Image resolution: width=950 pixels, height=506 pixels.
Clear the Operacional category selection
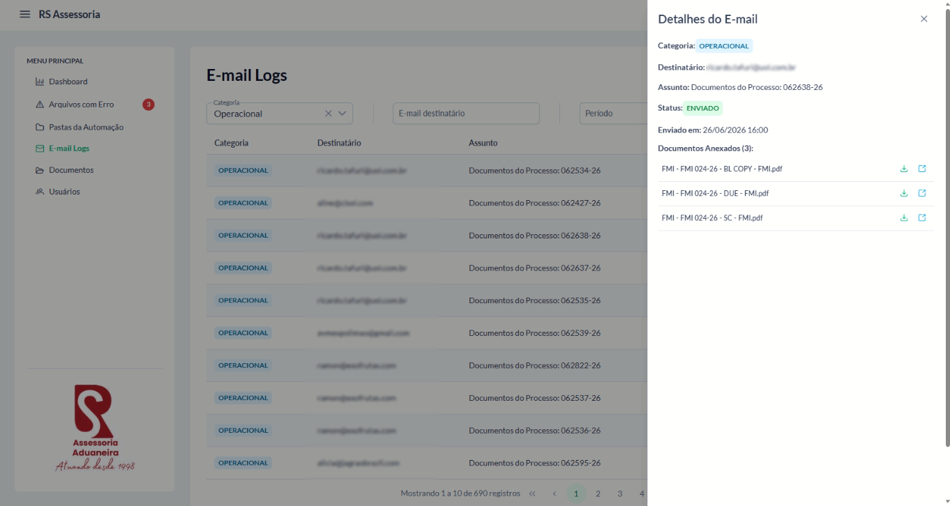329,113
